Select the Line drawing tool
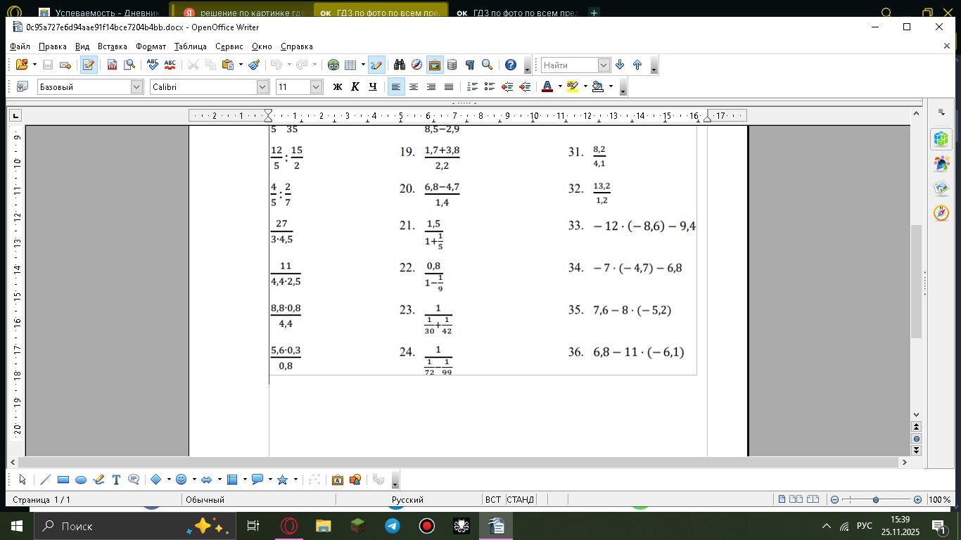The image size is (961, 540). pyautogui.click(x=46, y=480)
